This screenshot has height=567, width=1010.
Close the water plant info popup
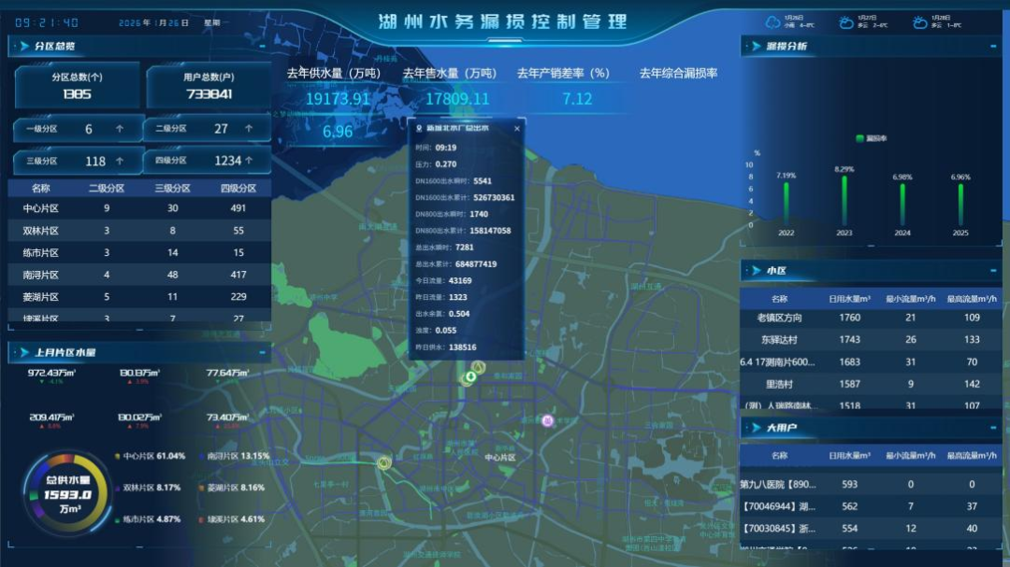tap(515, 127)
